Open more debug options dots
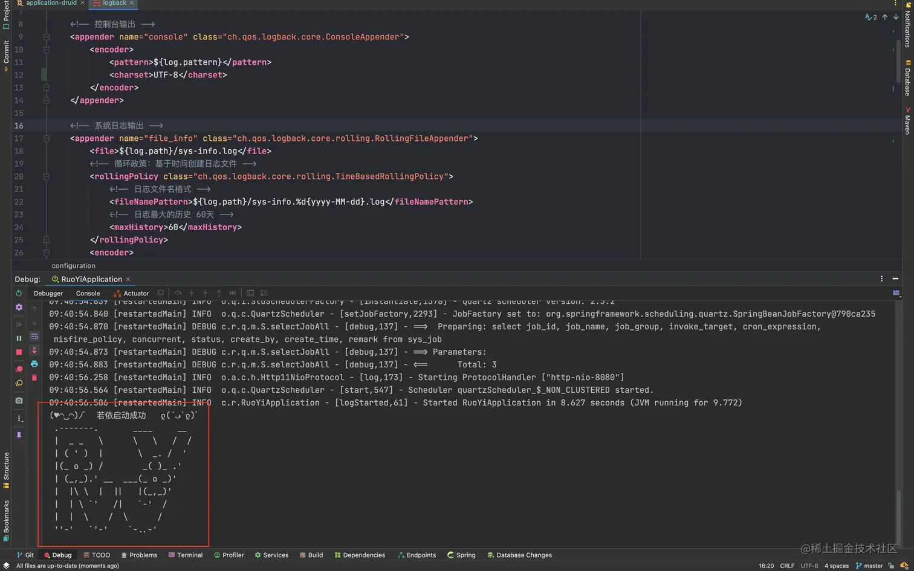The width and height of the screenshot is (914, 571). (x=19, y=418)
